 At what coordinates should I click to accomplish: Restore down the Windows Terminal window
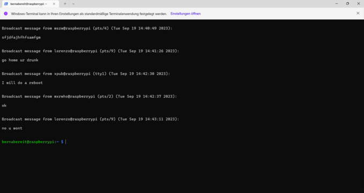[x=347, y=4]
